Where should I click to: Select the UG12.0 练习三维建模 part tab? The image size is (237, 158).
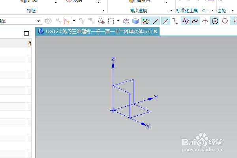pyautogui.click(x=97, y=32)
